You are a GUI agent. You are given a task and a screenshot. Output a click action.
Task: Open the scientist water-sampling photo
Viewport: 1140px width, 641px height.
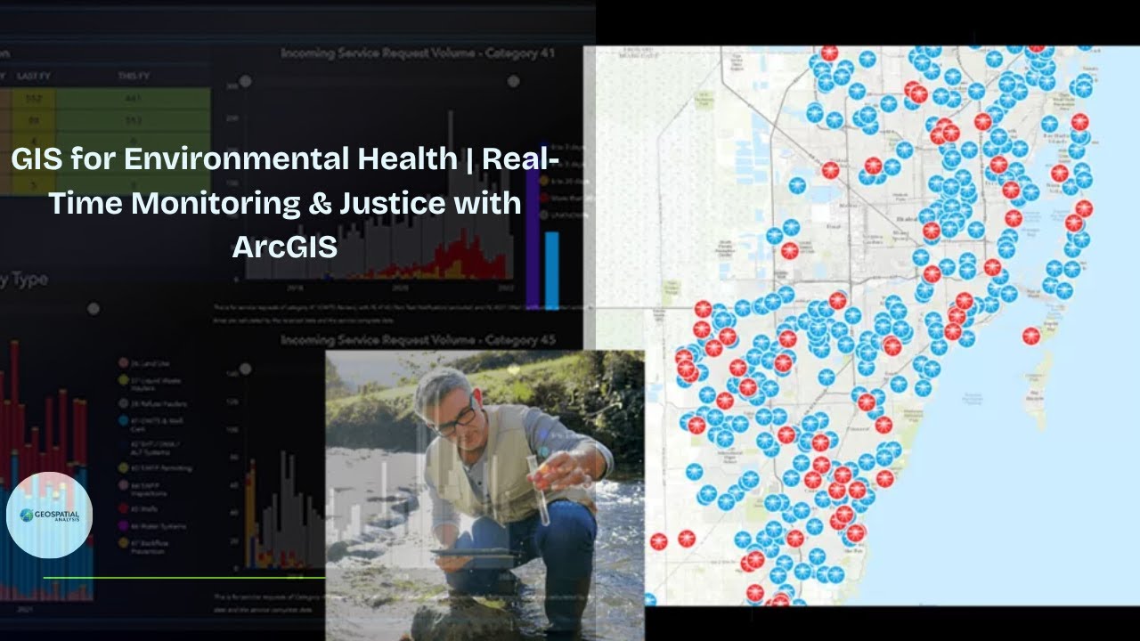pyautogui.click(x=484, y=495)
